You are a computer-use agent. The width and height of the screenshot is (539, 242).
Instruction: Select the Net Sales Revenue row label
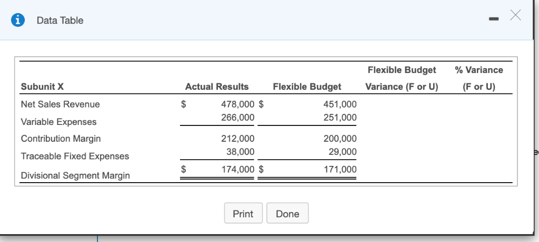pyautogui.click(x=61, y=104)
